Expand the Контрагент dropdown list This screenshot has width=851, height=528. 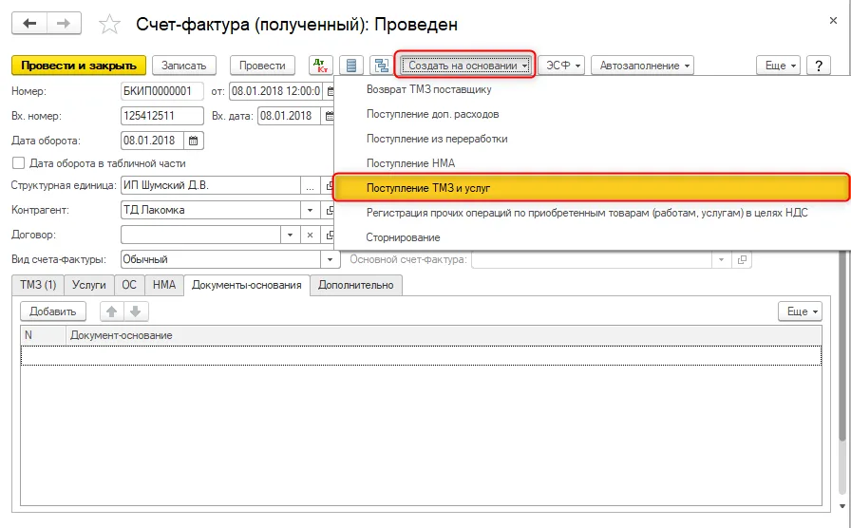[310, 210]
